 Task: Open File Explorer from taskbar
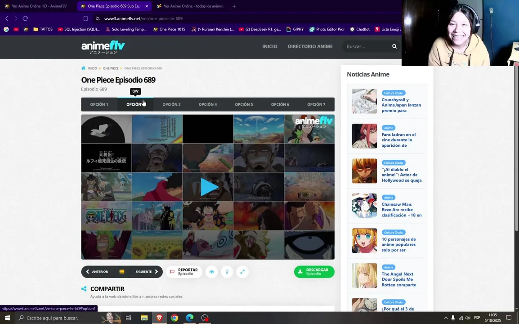144,318
